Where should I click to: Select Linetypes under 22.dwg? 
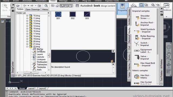point(41,59)
